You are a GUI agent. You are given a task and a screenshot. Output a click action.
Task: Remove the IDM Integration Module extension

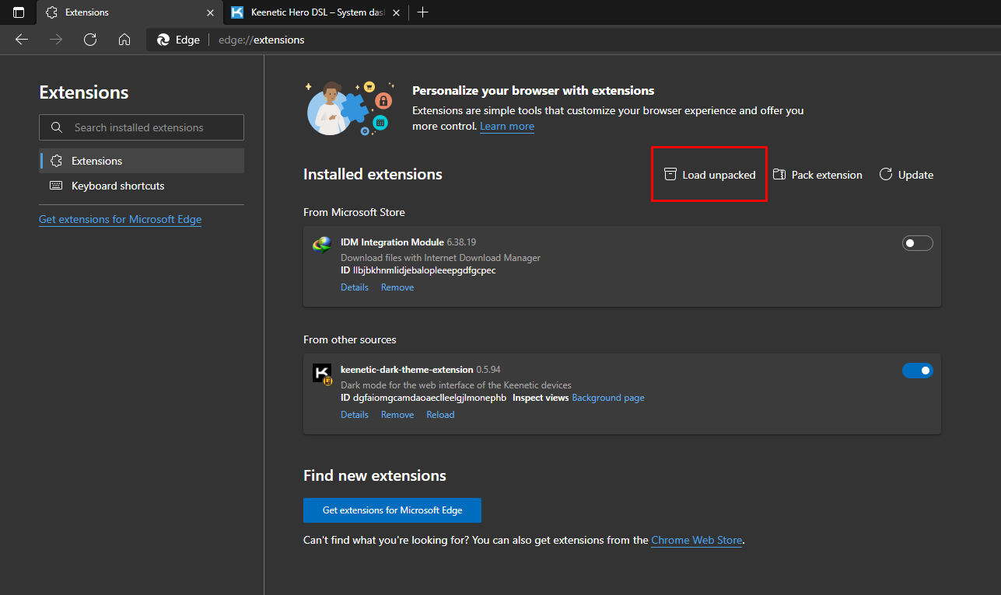tap(397, 287)
